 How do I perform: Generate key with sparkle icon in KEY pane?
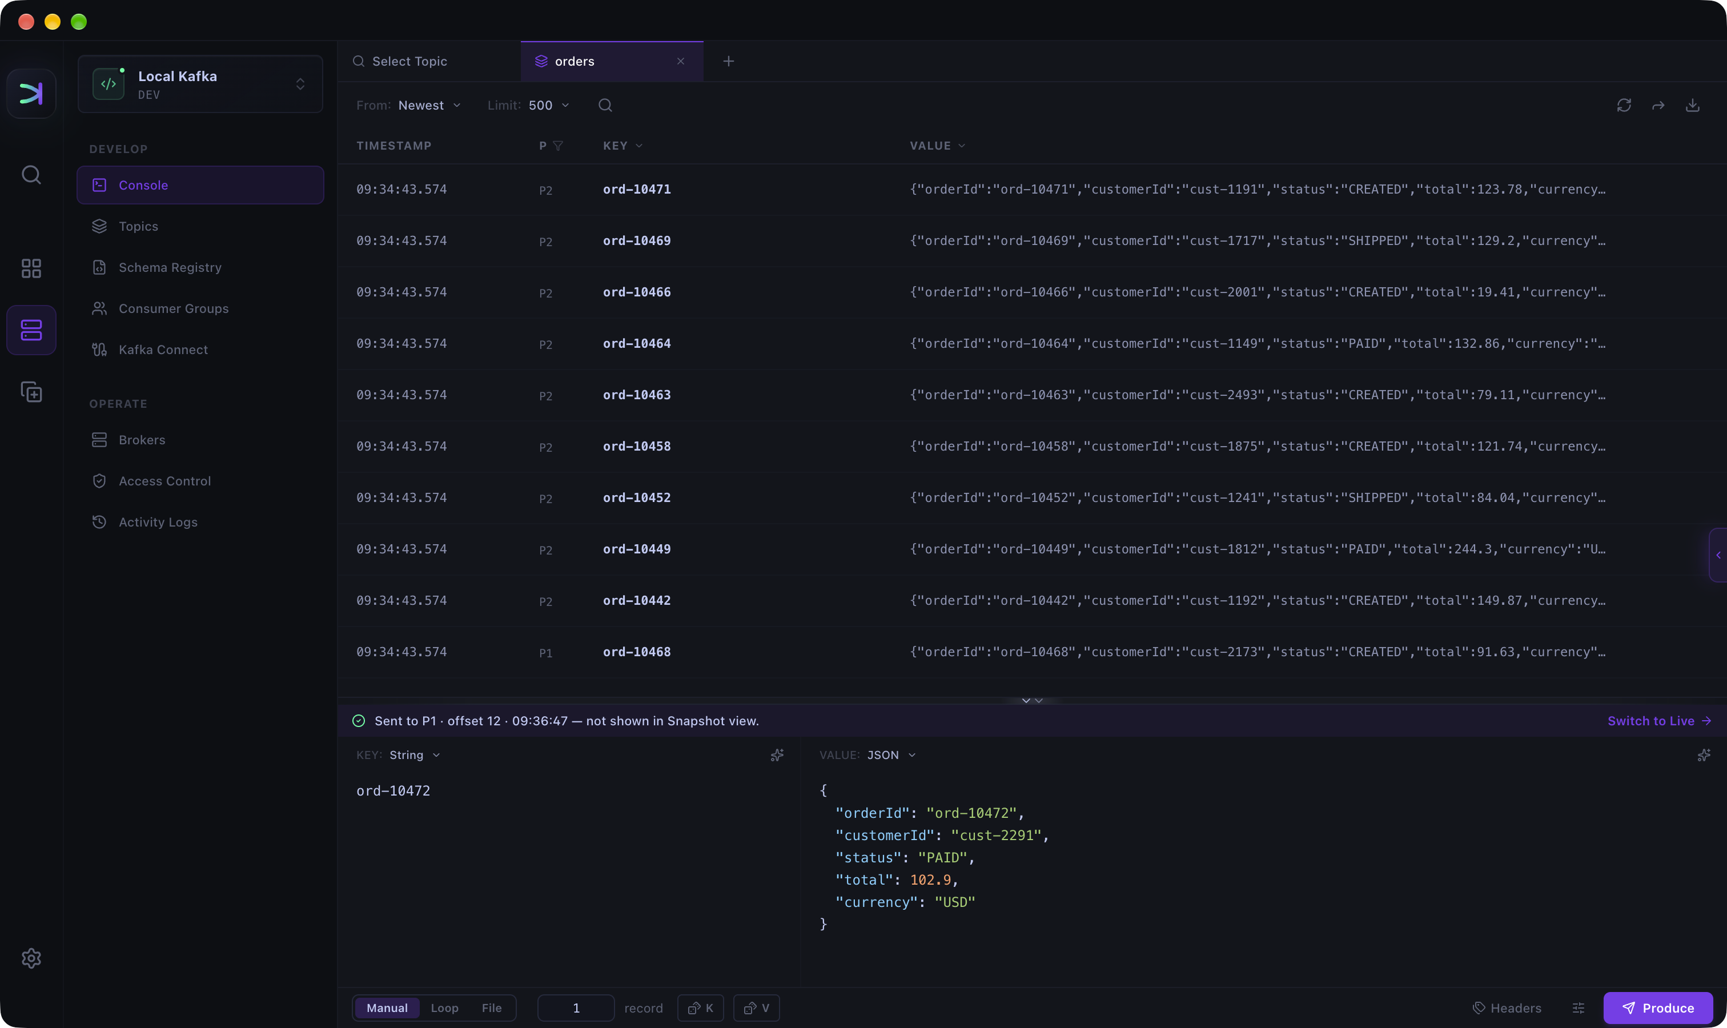tap(777, 755)
